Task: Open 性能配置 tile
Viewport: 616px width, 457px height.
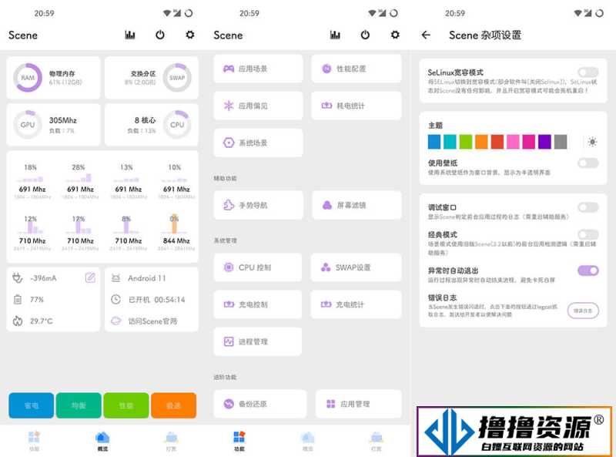Action: pos(357,69)
